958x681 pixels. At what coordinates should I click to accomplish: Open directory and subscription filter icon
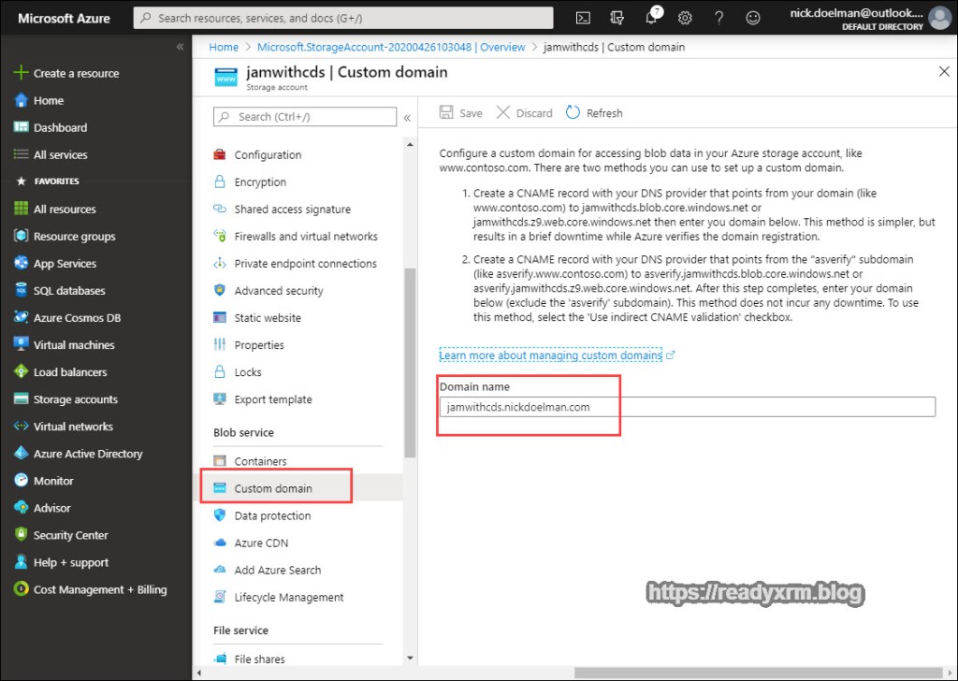click(617, 18)
